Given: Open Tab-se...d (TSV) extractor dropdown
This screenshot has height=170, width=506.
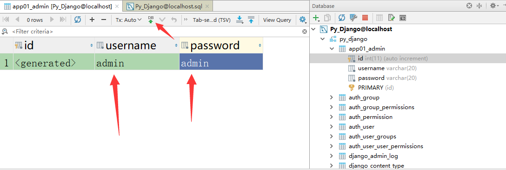Looking at the screenshot, I should pos(212,20).
